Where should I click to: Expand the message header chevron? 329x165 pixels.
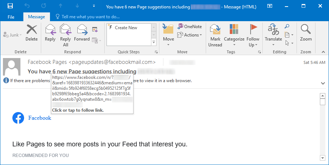(x=323, y=83)
